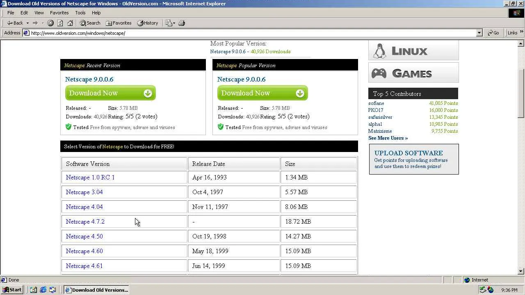The height and width of the screenshot is (295, 525).
Task: Expand the Back button history dropdown arrow
Action: [x=27, y=23]
